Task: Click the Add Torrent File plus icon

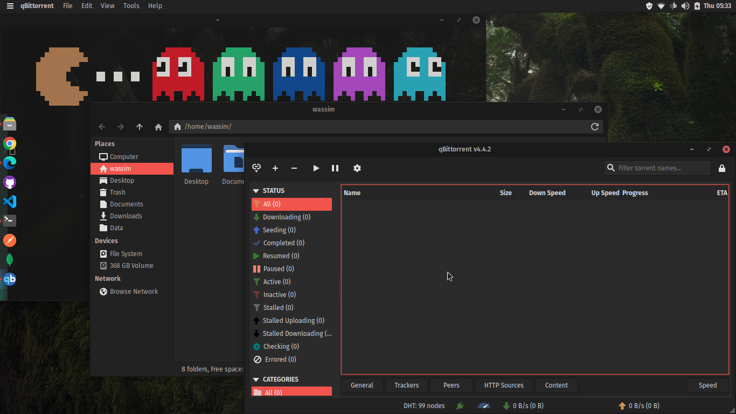Action: point(275,168)
